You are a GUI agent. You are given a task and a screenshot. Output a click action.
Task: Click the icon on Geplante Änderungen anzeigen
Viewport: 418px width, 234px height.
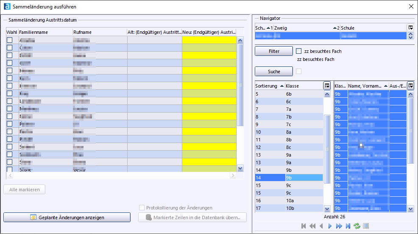pyautogui.click(x=33, y=217)
